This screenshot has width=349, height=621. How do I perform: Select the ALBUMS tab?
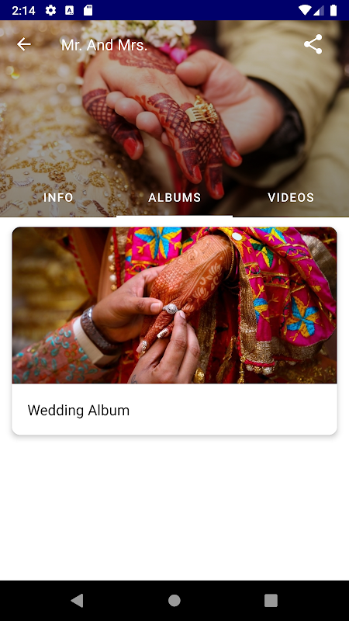[x=174, y=197]
